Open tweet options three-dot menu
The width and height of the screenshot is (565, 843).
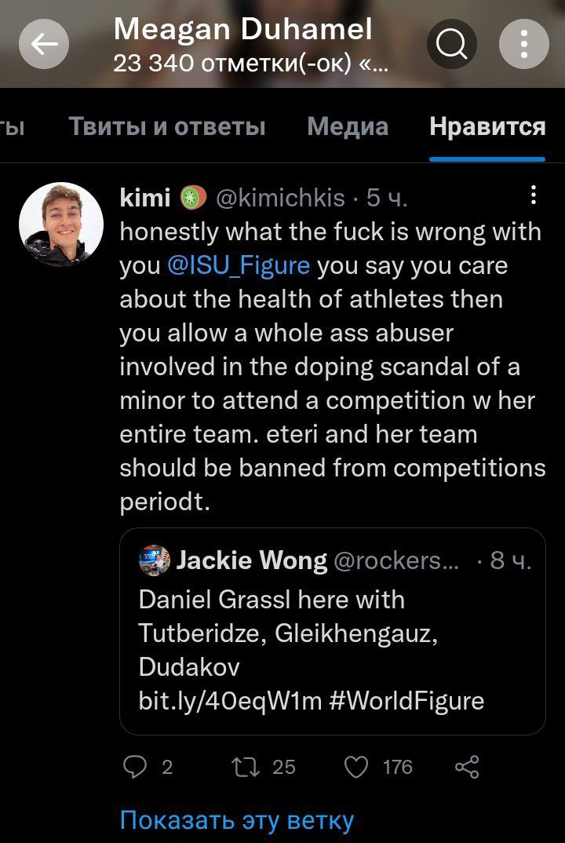click(x=534, y=195)
